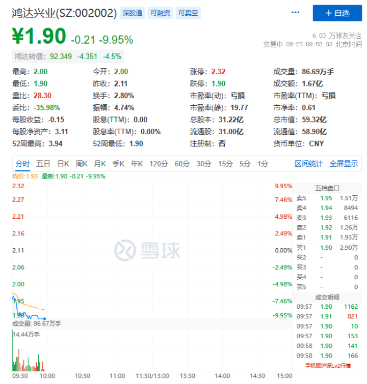Open the 鸿达转债 convertible bond quote
367x384 pixels.
pyautogui.click(x=68, y=56)
